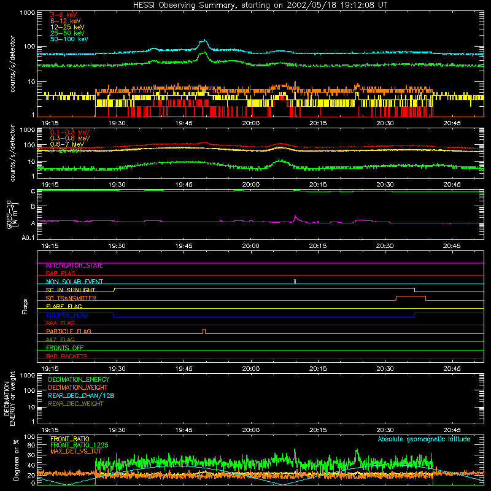Select the green 25-50 keV legend label
491x491 pixels.
pyautogui.click(x=68, y=33)
